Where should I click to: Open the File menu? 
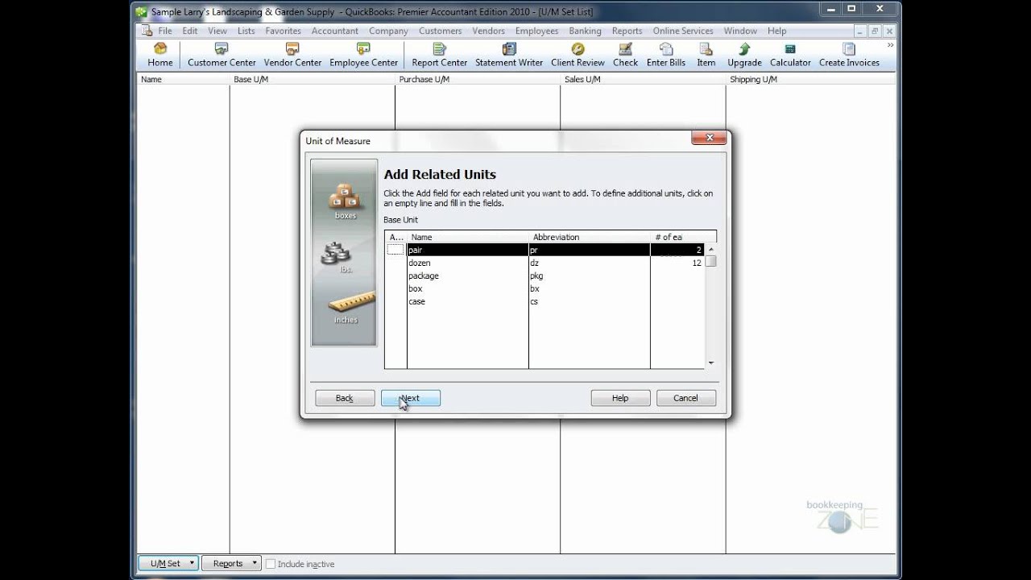coord(165,31)
